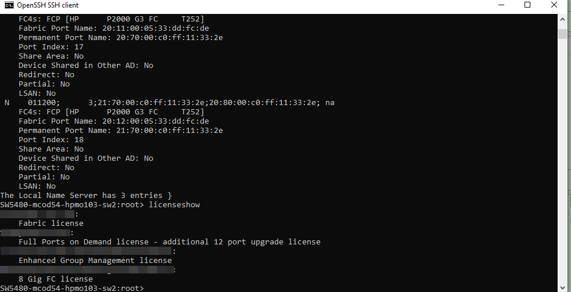The height and width of the screenshot is (292, 571).
Task: Click the vertical scrollbar thumb
Action: point(562,34)
